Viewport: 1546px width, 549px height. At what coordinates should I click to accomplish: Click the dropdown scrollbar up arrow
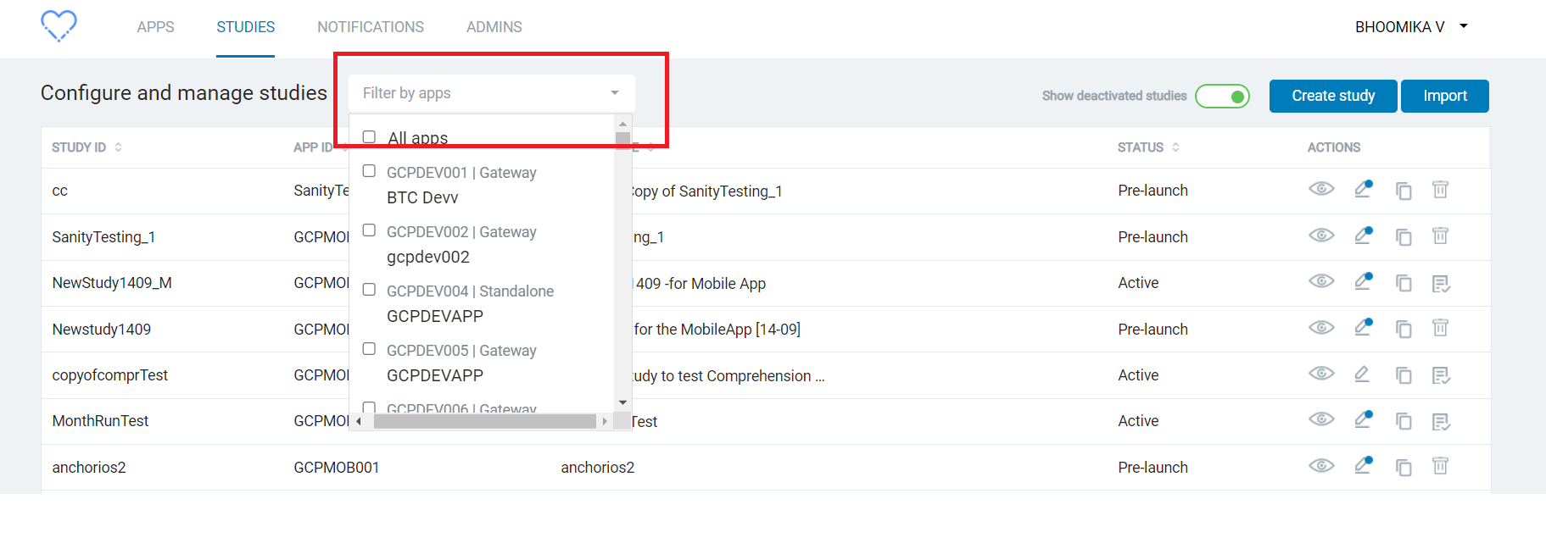(623, 124)
